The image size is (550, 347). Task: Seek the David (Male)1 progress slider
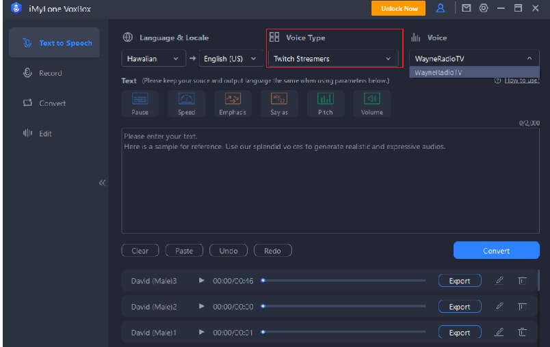click(x=343, y=332)
